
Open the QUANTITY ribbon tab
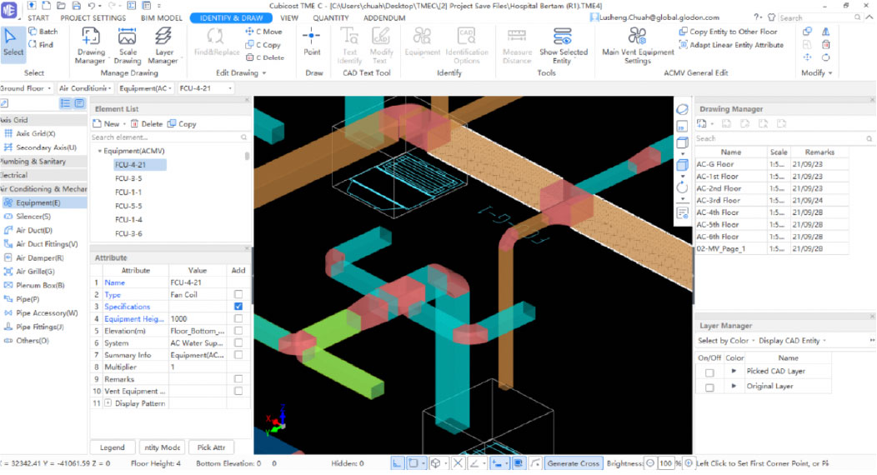click(x=330, y=17)
